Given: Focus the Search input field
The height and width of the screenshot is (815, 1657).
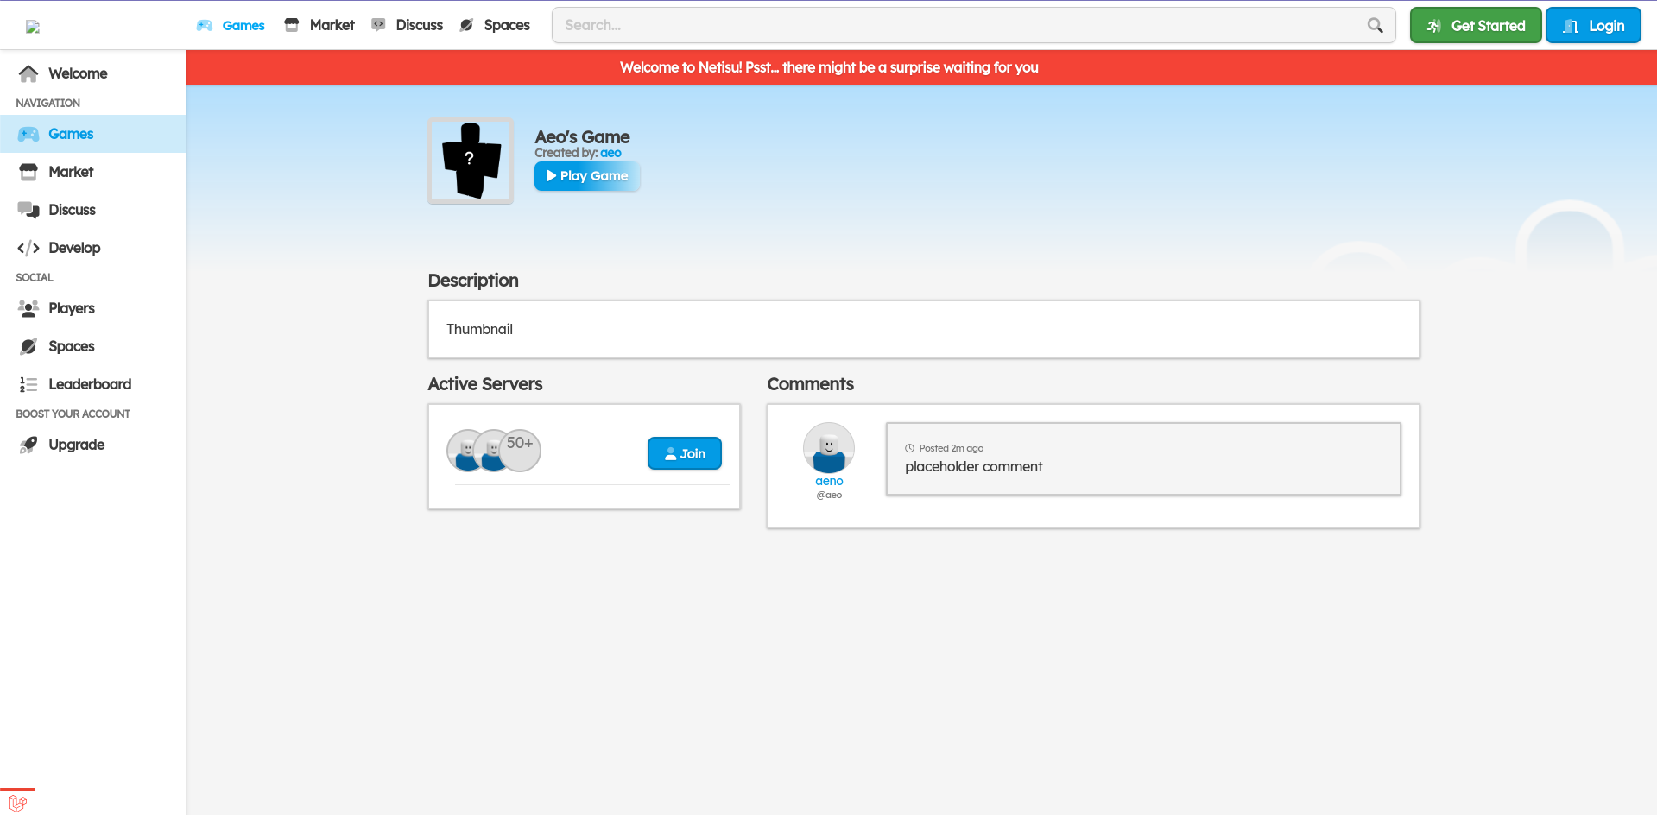Looking at the screenshot, I should click(x=958, y=26).
